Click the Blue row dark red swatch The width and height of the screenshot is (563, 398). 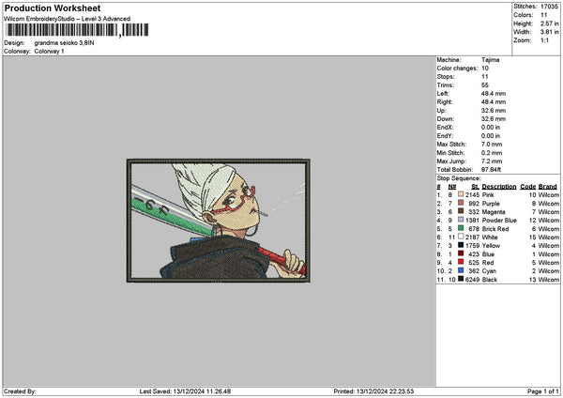[461, 254]
